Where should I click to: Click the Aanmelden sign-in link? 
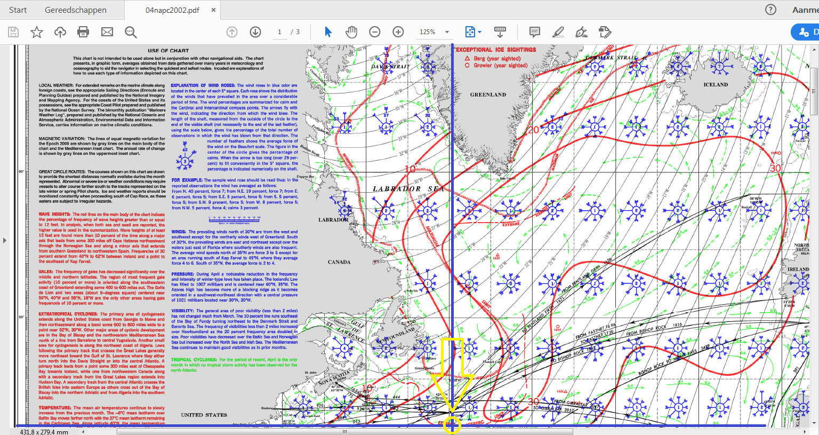point(805,10)
